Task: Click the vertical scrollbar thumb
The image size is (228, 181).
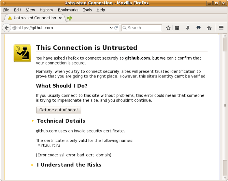Action: (x=225, y=105)
